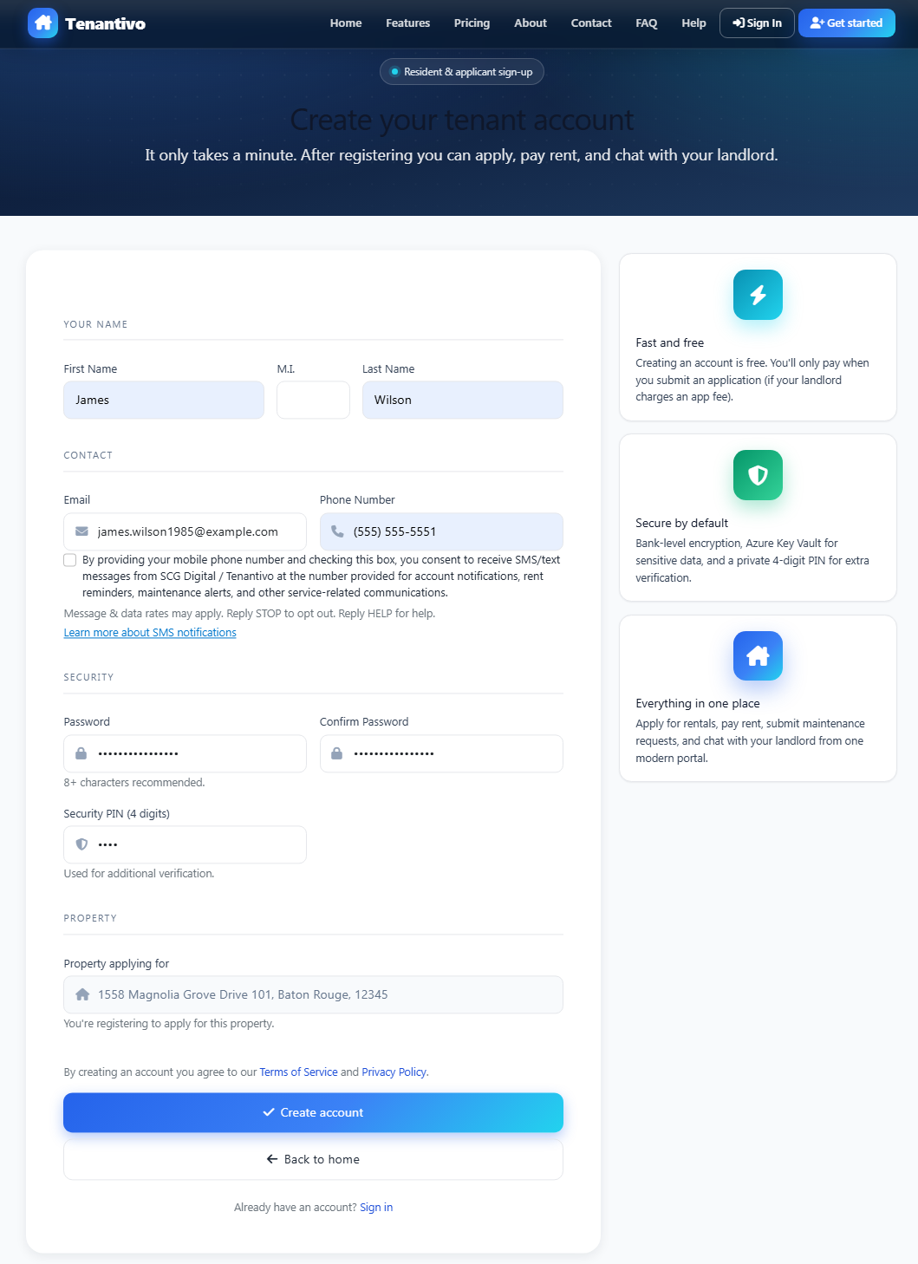The width and height of the screenshot is (918, 1264).
Task: Open the Help menu item
Action: point(693,23)
